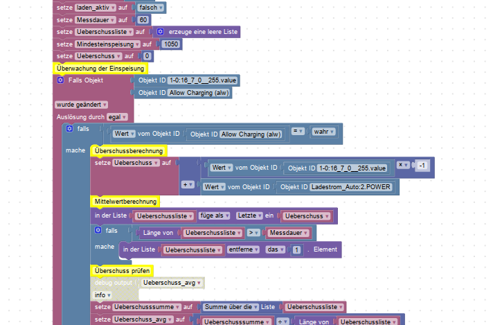Click comment 'Überschuss prüfen'
Viewport: 493px width, 325px height.
pyautogui.click(x=122, y=270)
